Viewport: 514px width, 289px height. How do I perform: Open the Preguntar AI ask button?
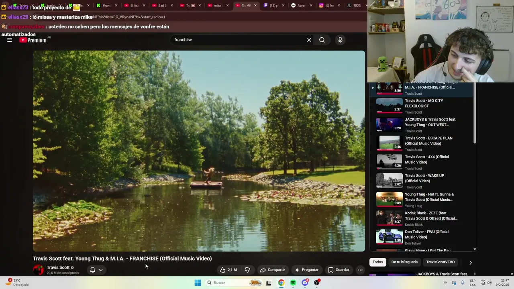[306, 270]
